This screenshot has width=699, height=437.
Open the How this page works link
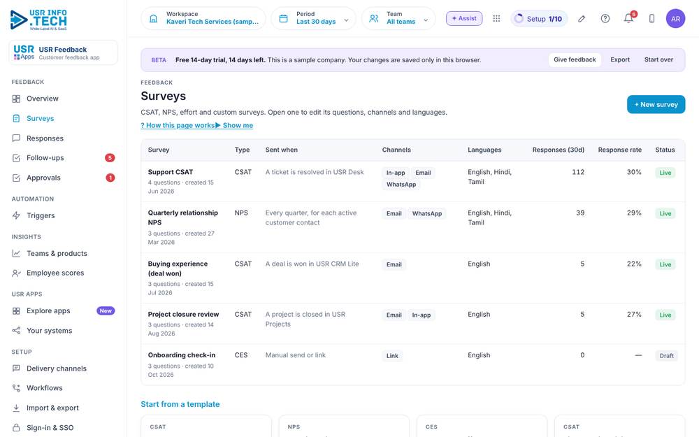tap(178, 125)
